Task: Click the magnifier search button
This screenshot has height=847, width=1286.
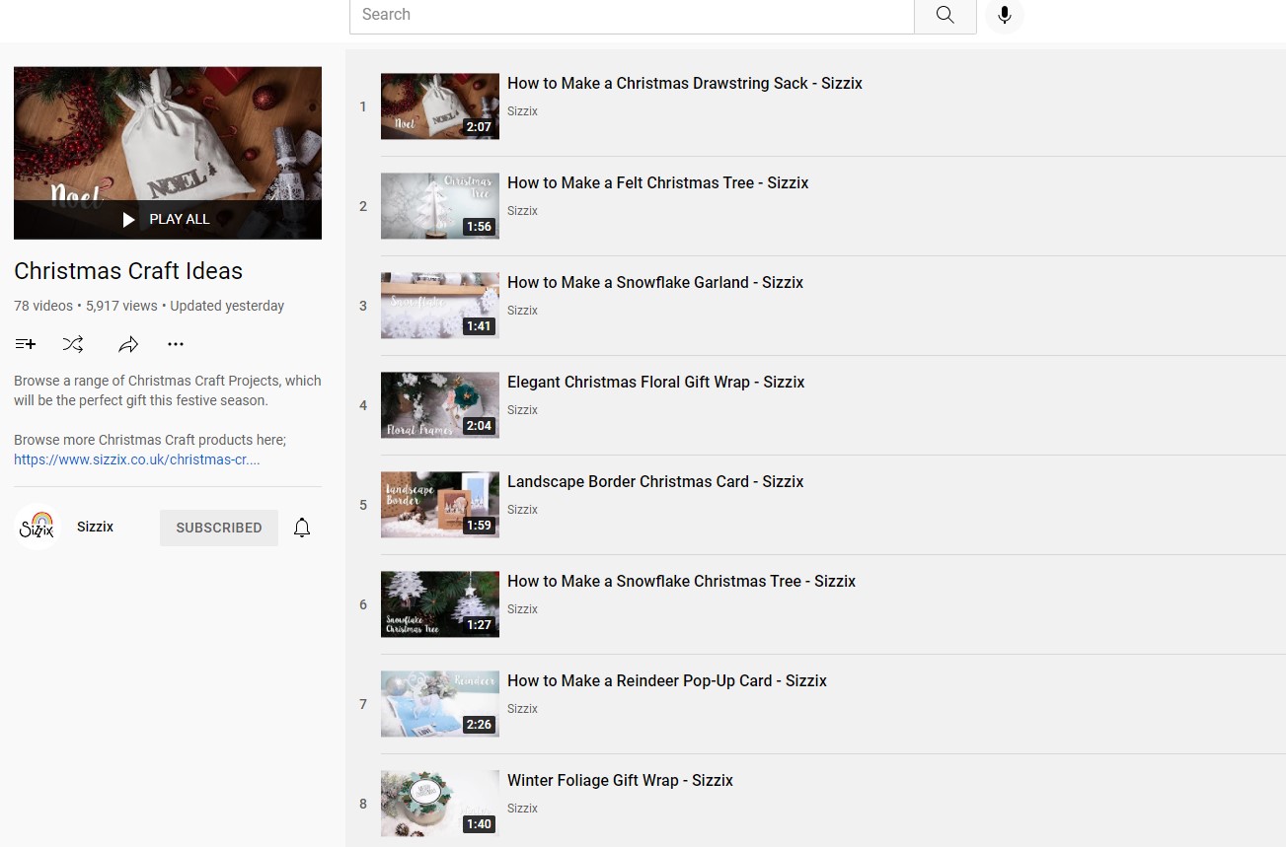Action: (x=946, y=15)
